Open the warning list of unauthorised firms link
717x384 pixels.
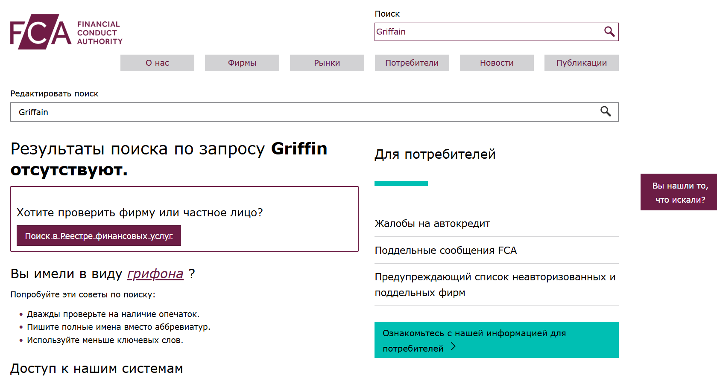tap(495, 285)
